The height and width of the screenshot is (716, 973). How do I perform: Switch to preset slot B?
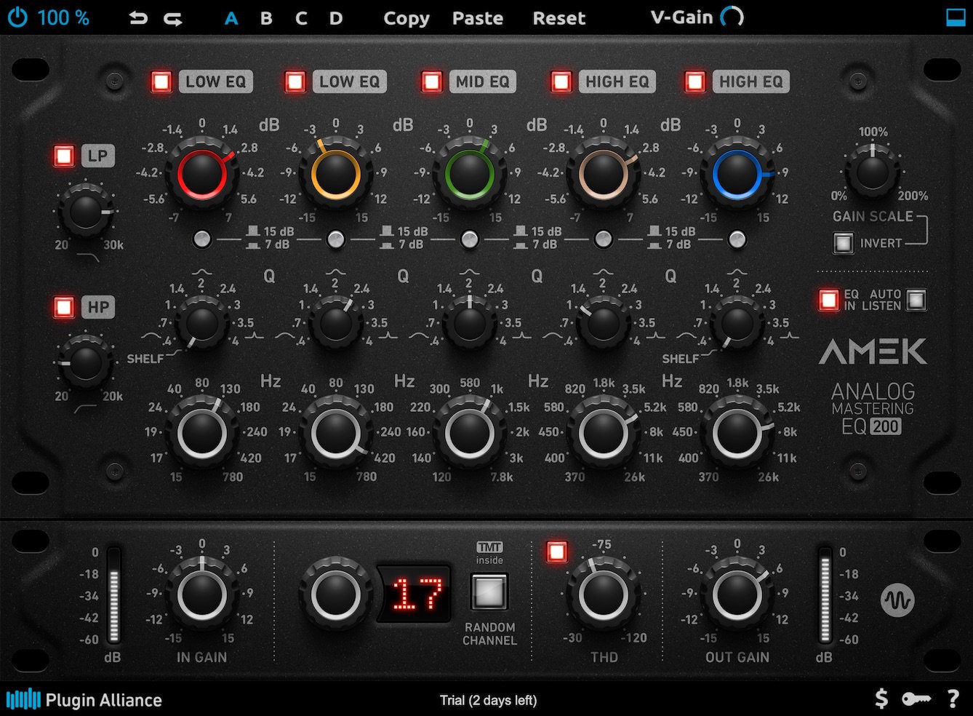click(266, 19)
